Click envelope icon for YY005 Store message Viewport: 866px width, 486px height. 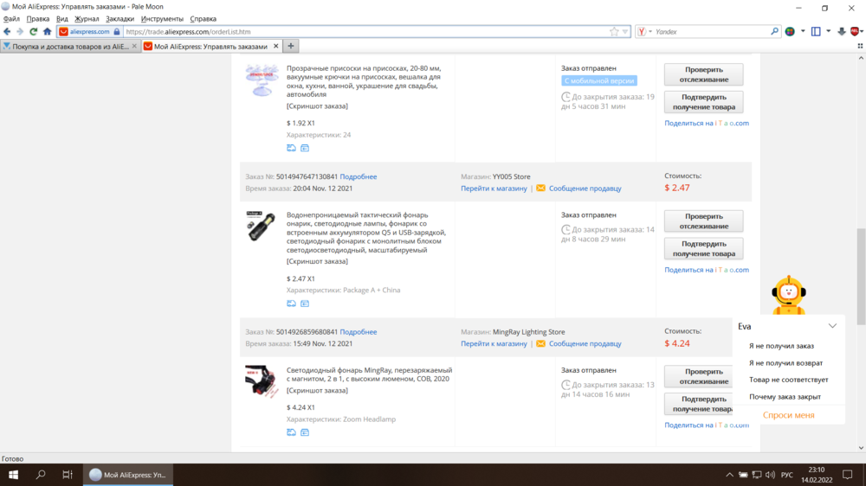[x=541, y=188]
